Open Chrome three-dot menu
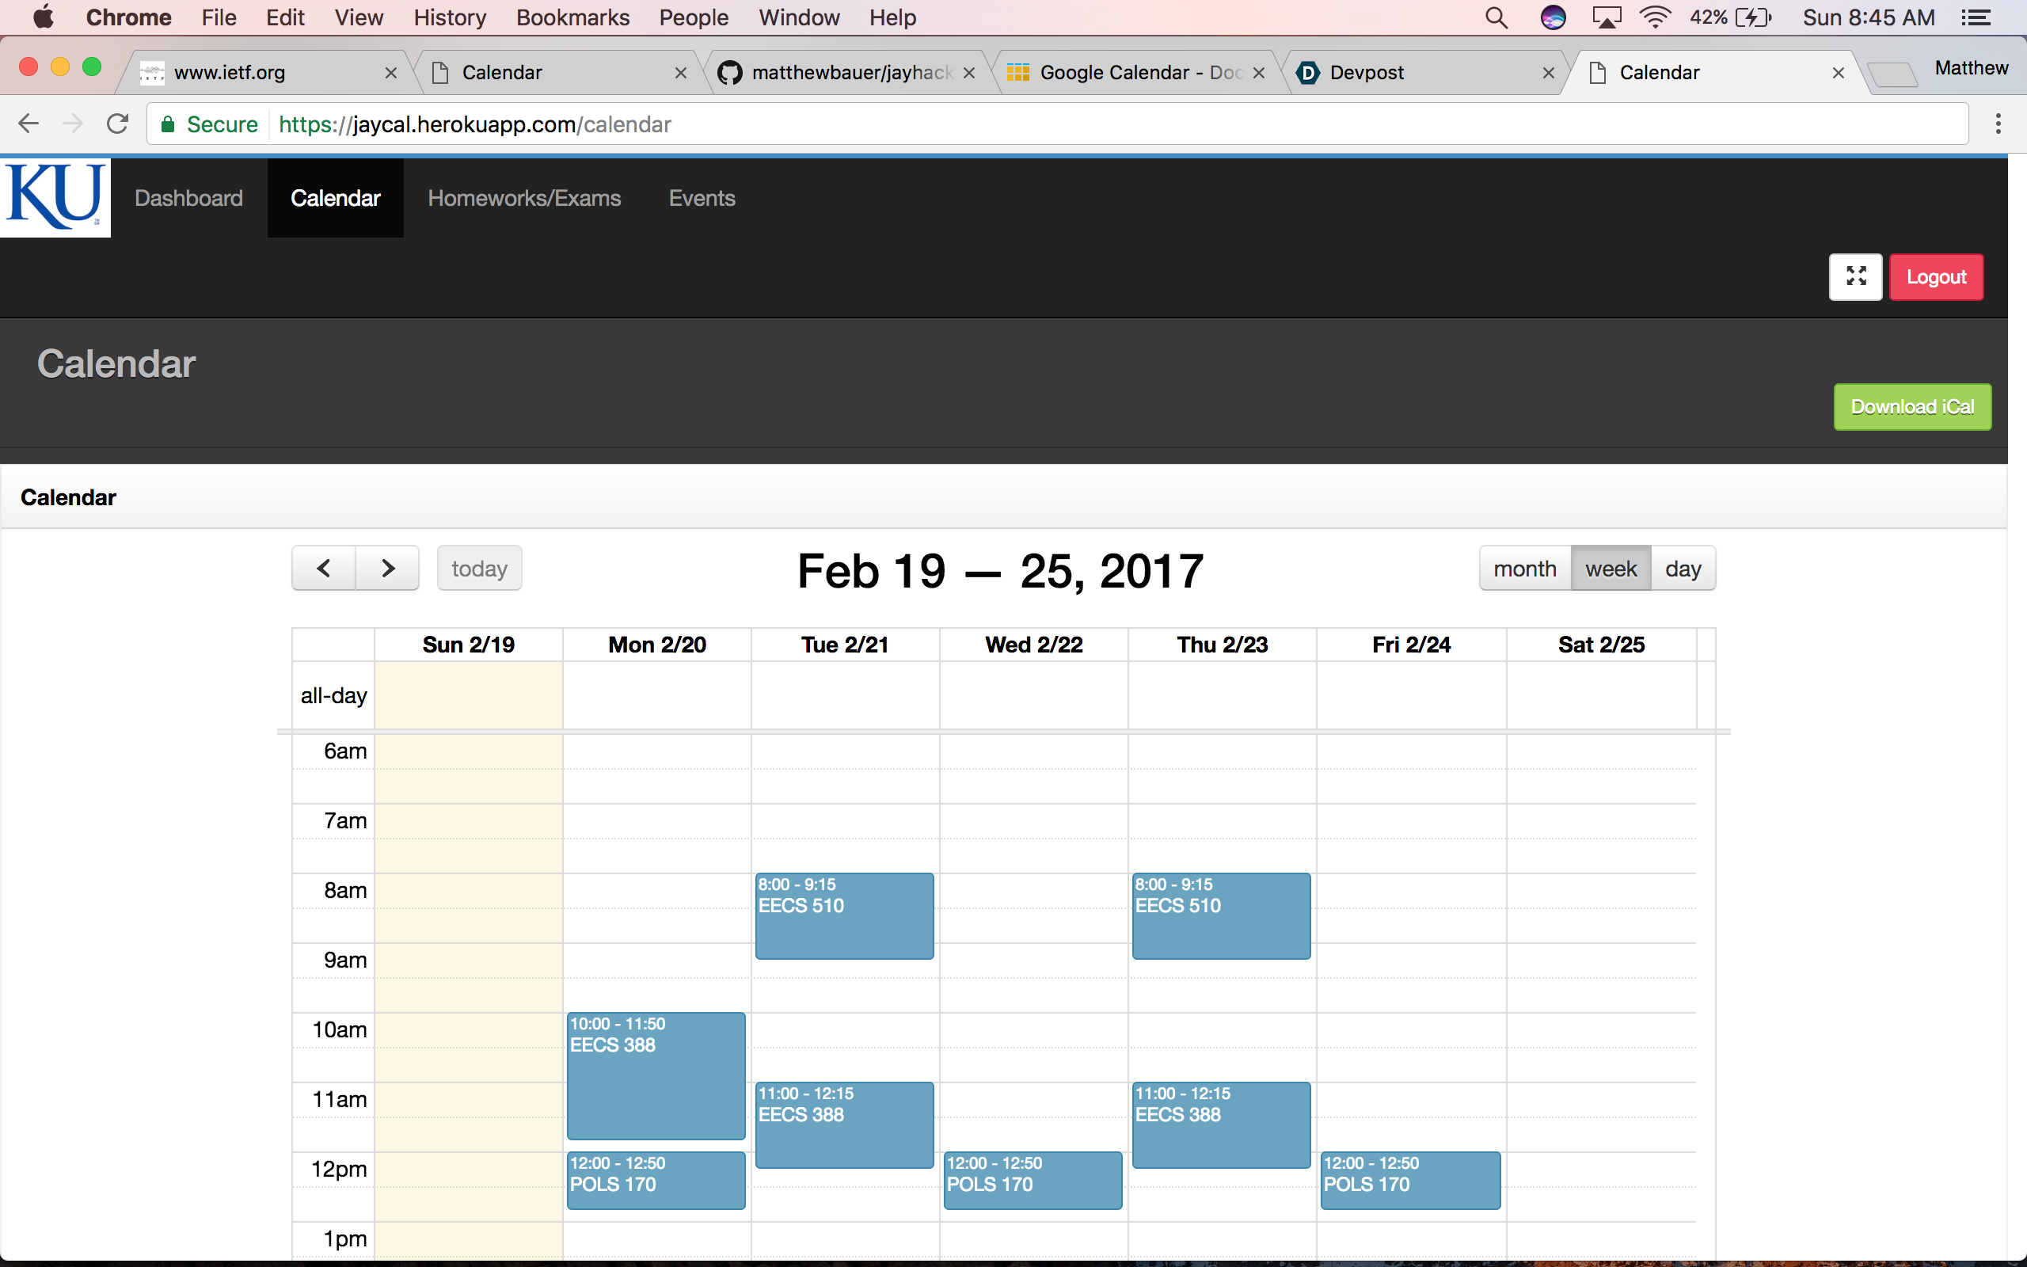This screenshot has width=2027, height=1267. 1998,124
